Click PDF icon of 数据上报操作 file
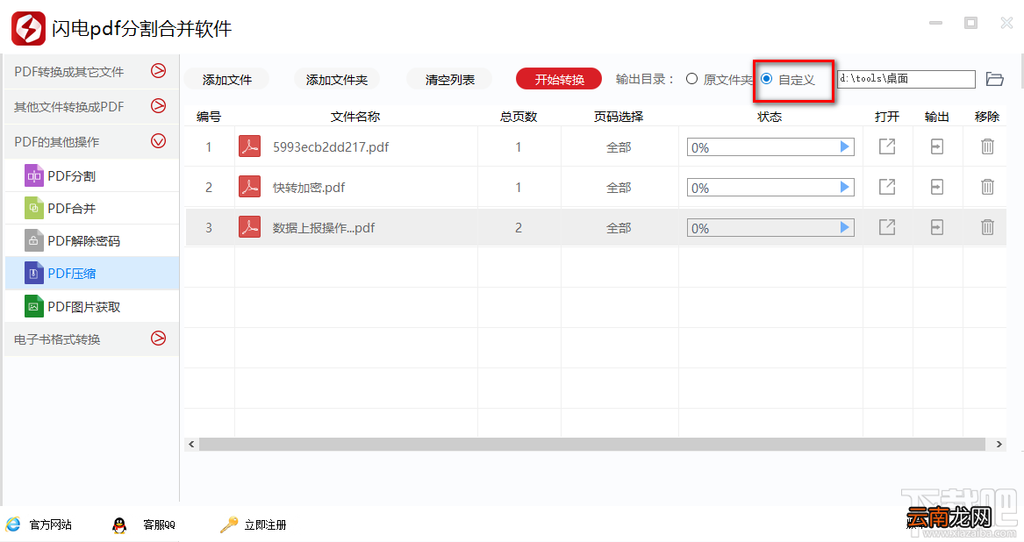This screenshot has height=542, width=1024. pos(249,227)
